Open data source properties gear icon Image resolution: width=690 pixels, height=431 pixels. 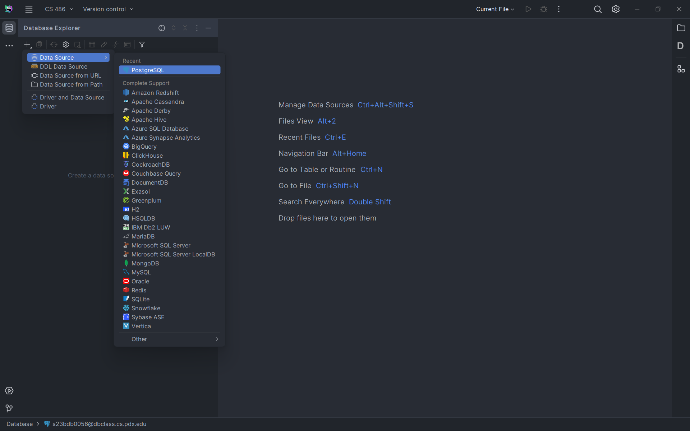pos(66,45)
